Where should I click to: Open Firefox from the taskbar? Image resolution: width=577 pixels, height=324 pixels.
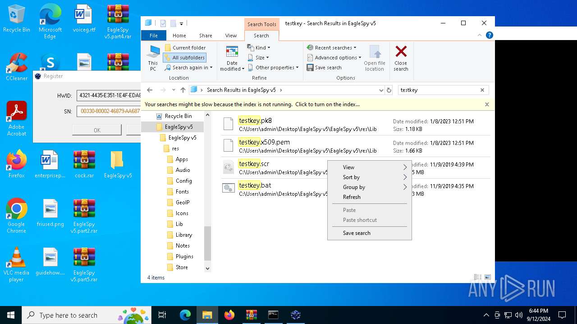pyautogui.click(x=229, y=315)
